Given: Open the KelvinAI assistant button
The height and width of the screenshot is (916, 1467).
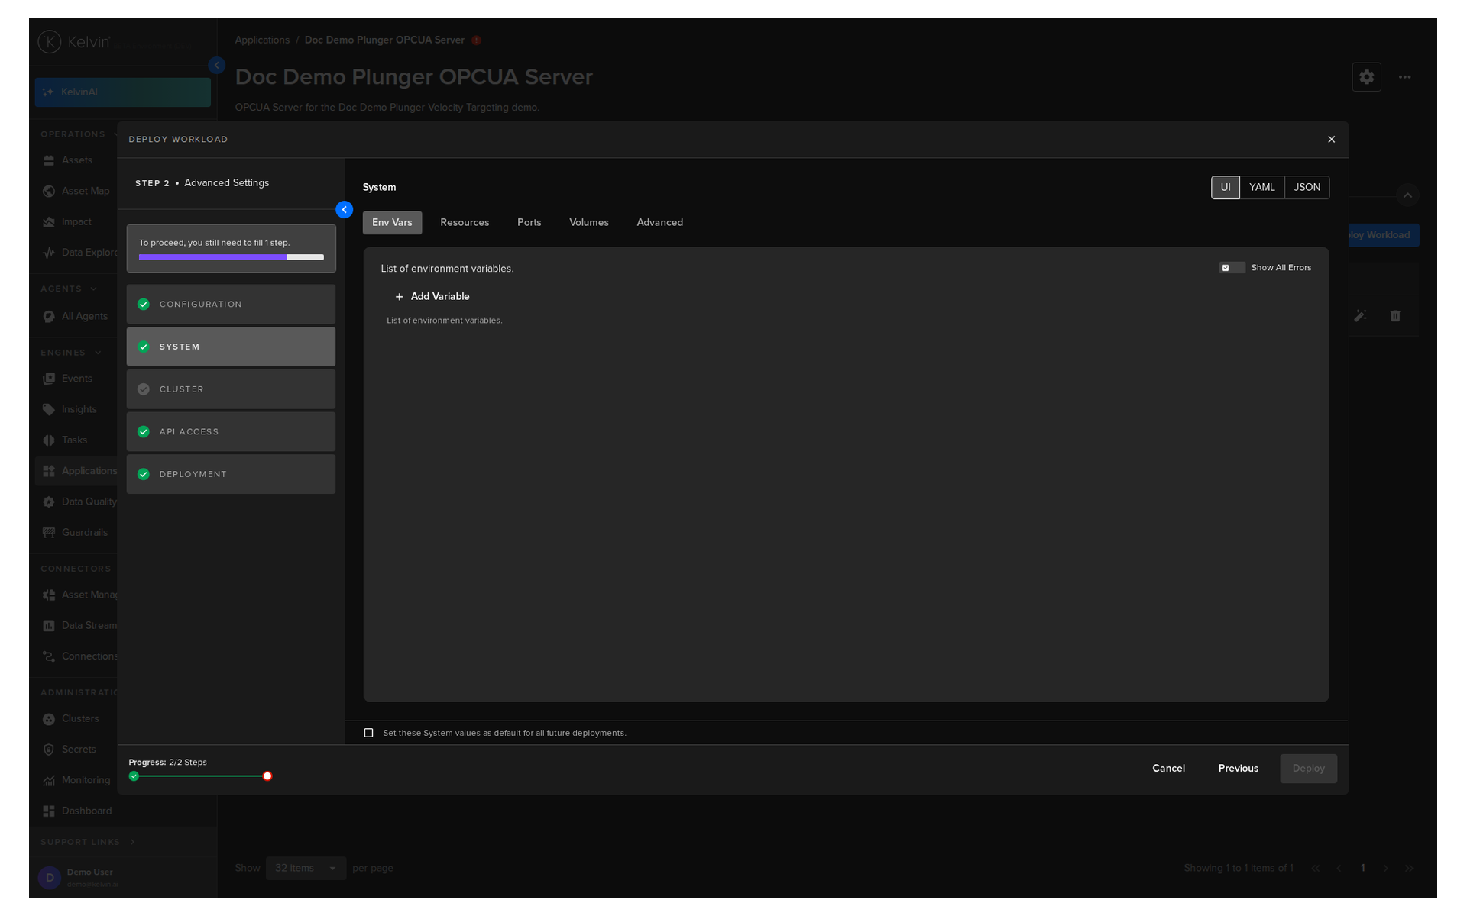Looking at the screenshot, I should (122, 92).
